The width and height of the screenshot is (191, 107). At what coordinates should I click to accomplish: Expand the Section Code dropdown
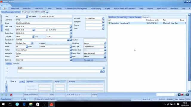[105, 50]
